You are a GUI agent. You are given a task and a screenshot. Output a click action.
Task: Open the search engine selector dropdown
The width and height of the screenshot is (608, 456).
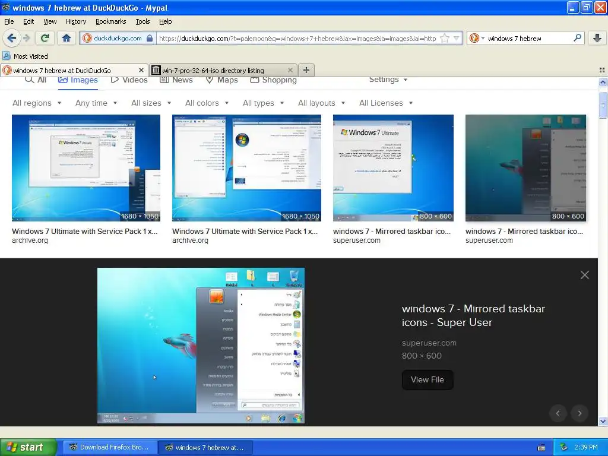click(477, 38)
